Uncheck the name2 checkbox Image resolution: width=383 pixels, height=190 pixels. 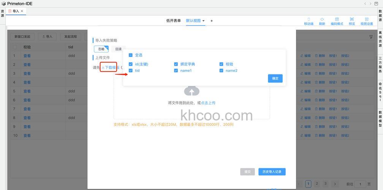(221, 71)
